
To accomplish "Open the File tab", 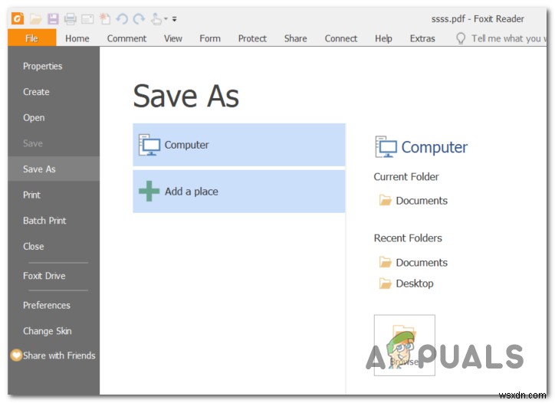I will click(32, 38).
